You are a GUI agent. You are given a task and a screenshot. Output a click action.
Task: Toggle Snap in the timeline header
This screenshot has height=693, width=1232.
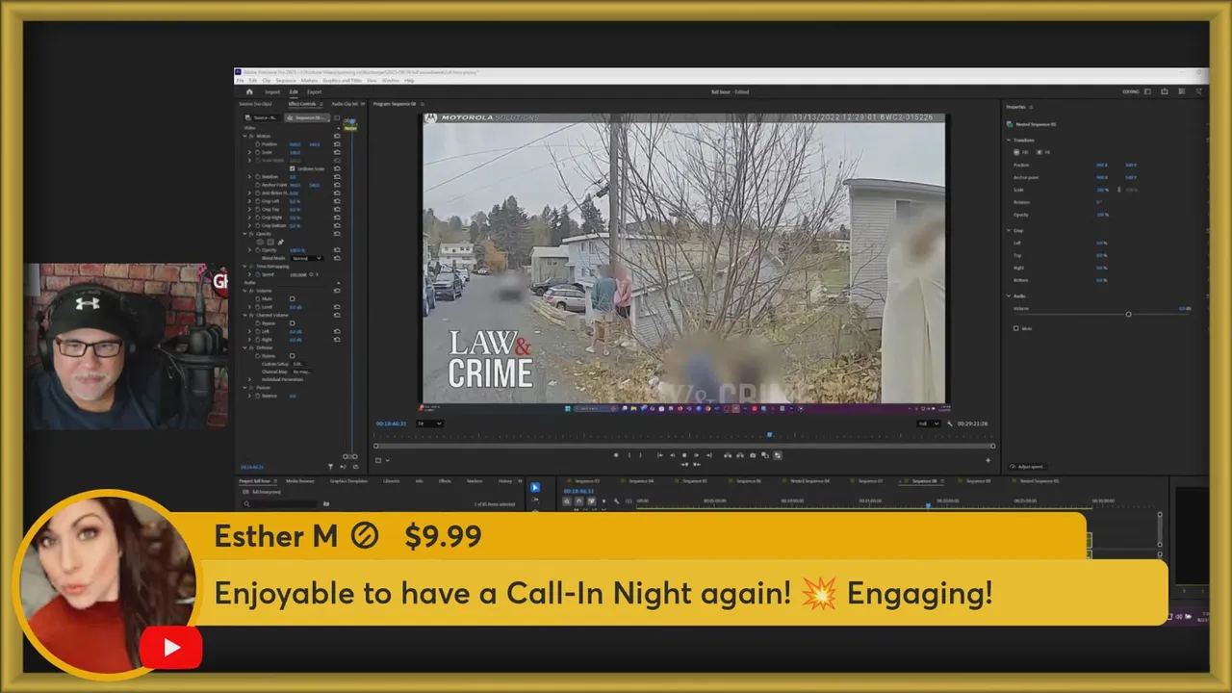tap(579, 500)
